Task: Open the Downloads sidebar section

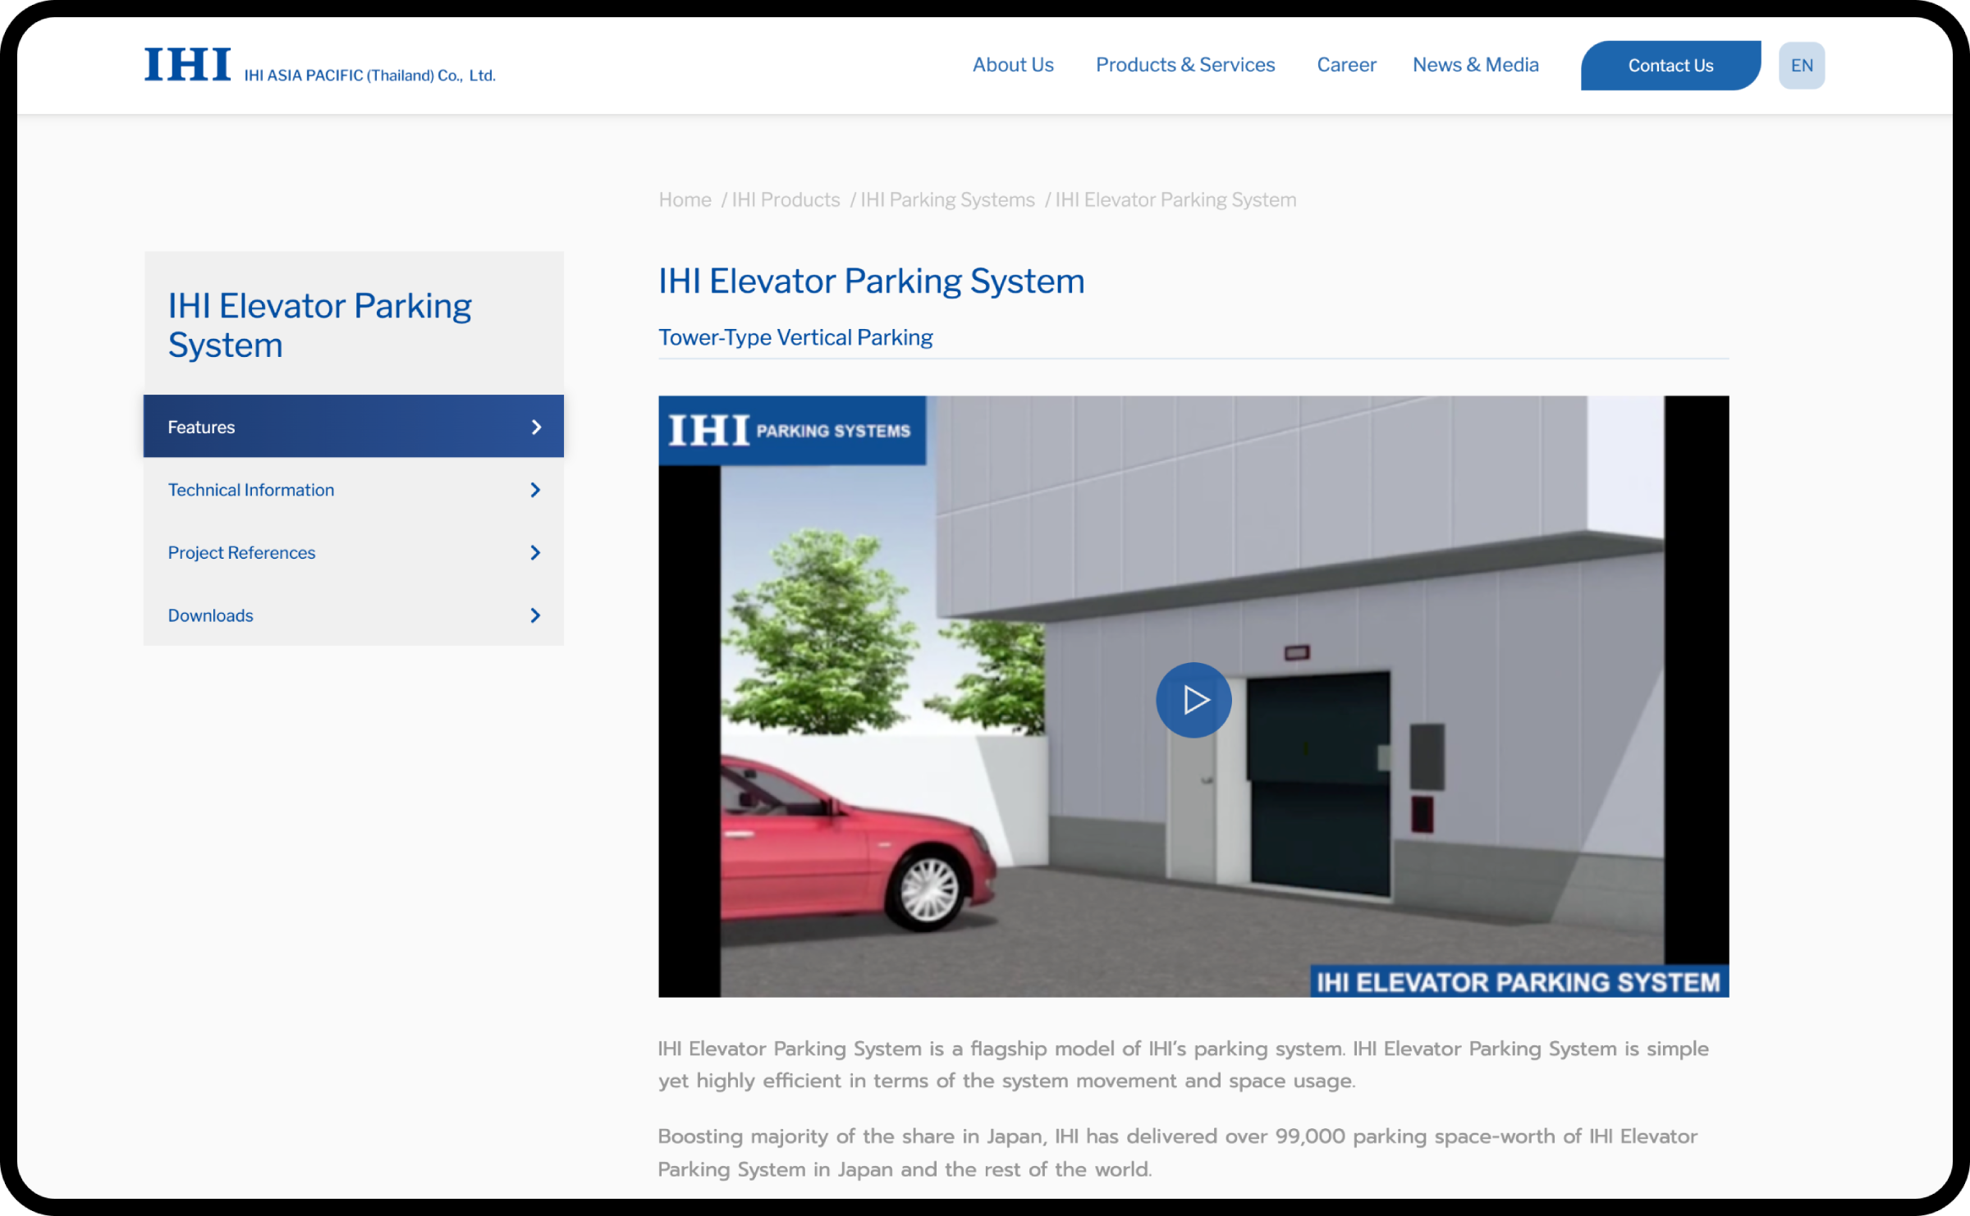Action: [210, 615]
